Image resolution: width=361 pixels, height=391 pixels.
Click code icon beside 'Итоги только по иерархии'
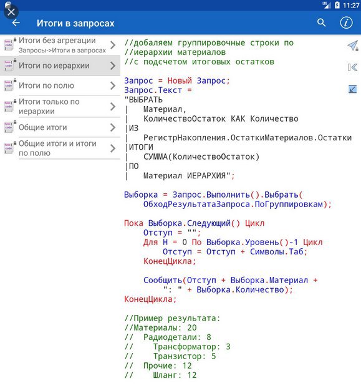pos(9,107)
